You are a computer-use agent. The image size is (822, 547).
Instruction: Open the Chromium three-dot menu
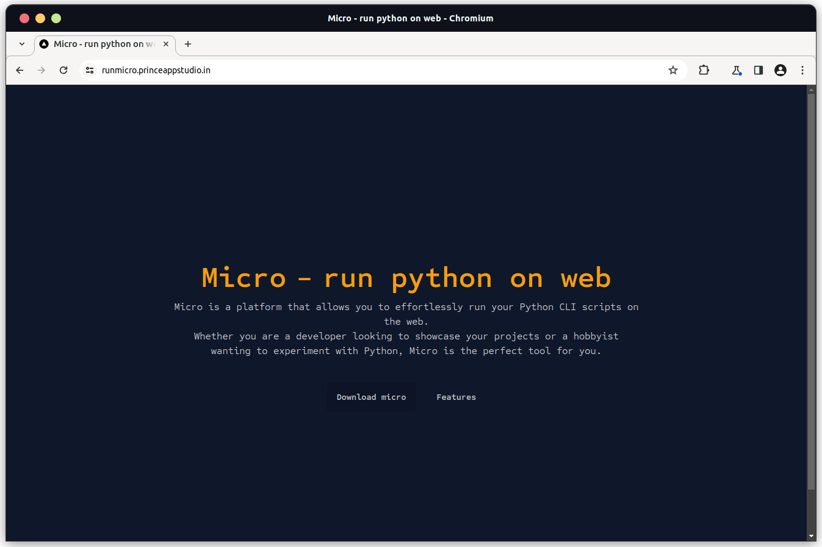(x=802, y=70)
